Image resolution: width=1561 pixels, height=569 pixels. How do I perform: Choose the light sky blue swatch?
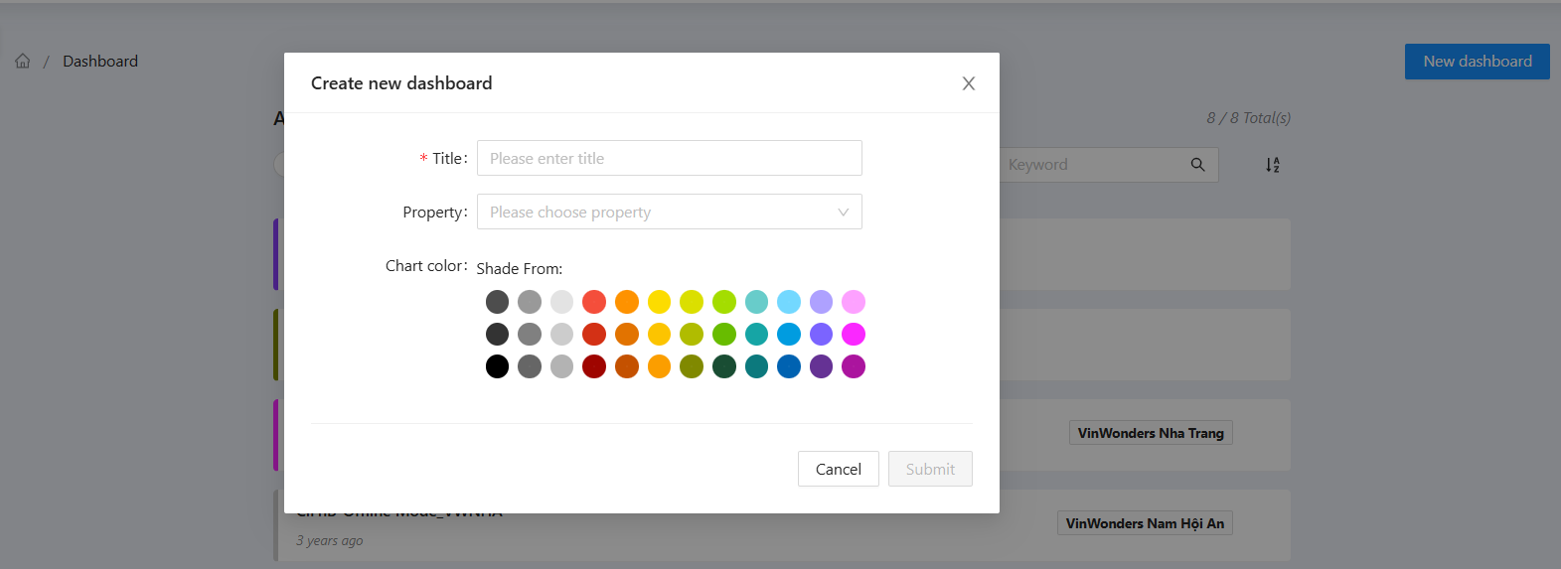click(x=789, y=302)
